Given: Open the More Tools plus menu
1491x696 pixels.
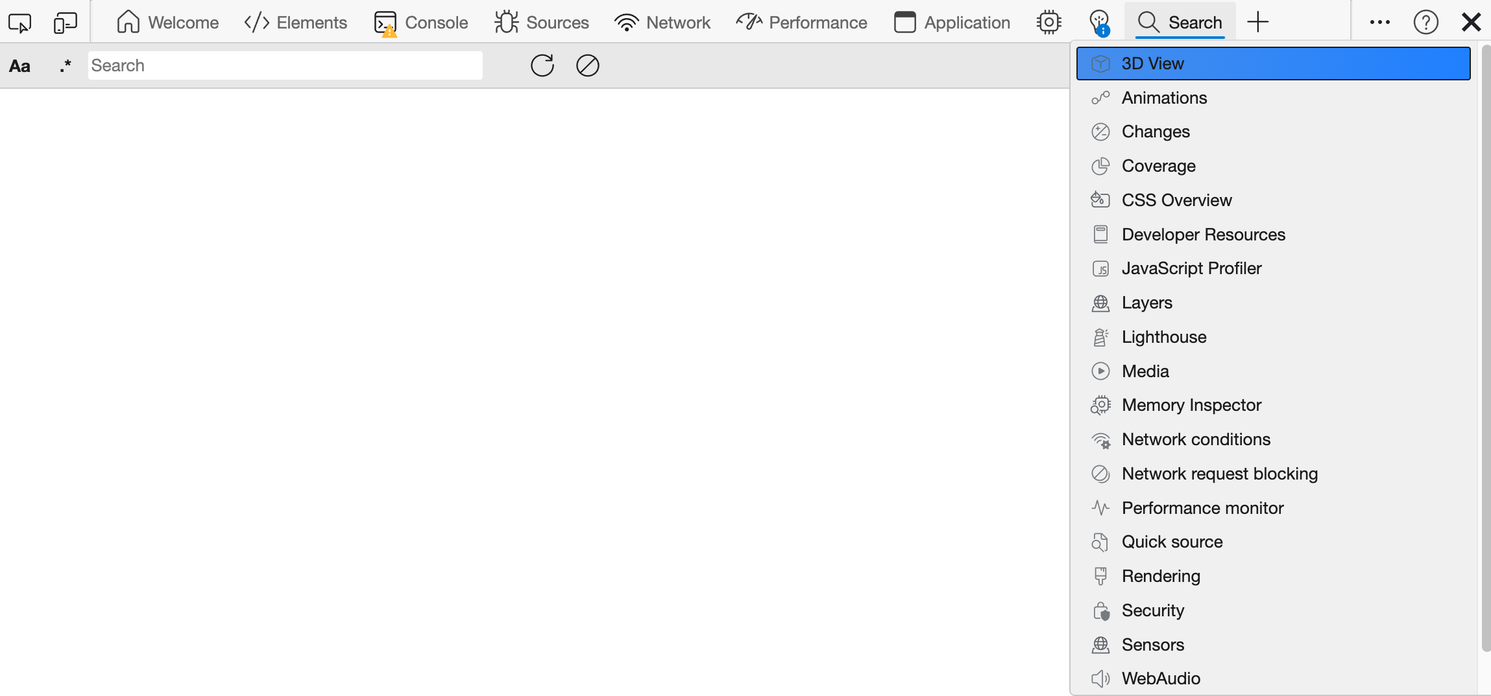Looking at the screenshot, I should pyautogui.click(x=1259, y=21).
